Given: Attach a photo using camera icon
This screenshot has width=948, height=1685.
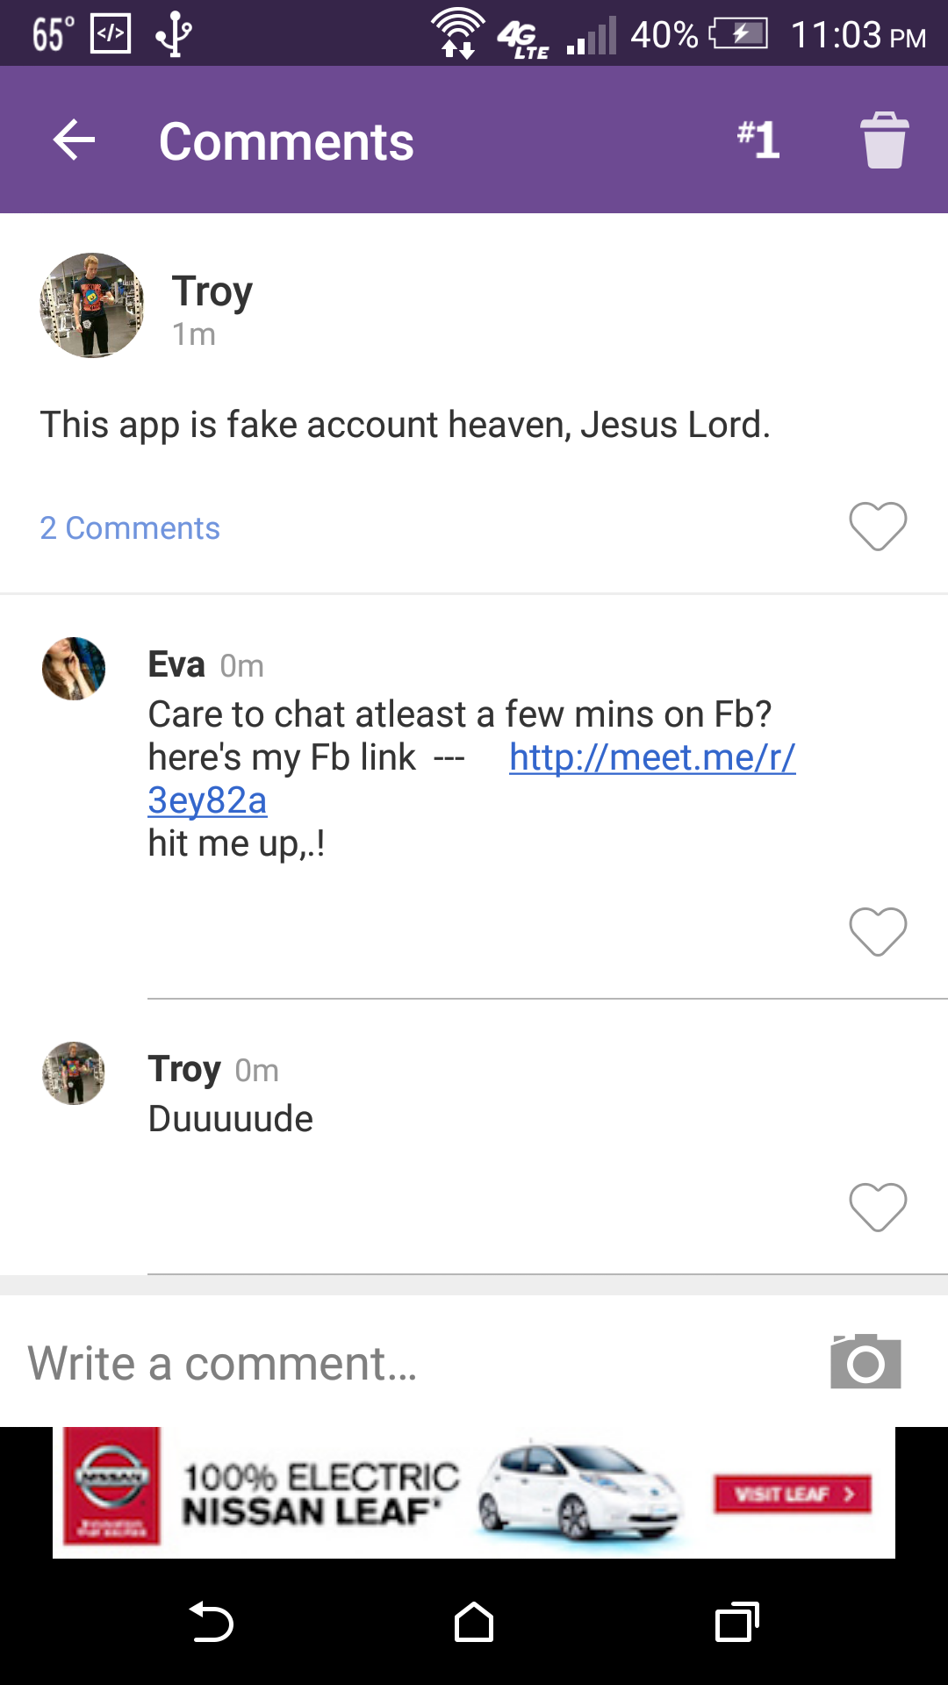Looking at the screenshot, I should pos(865,1362).
